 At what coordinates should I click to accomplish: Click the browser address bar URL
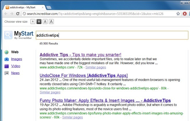[95, 14]
